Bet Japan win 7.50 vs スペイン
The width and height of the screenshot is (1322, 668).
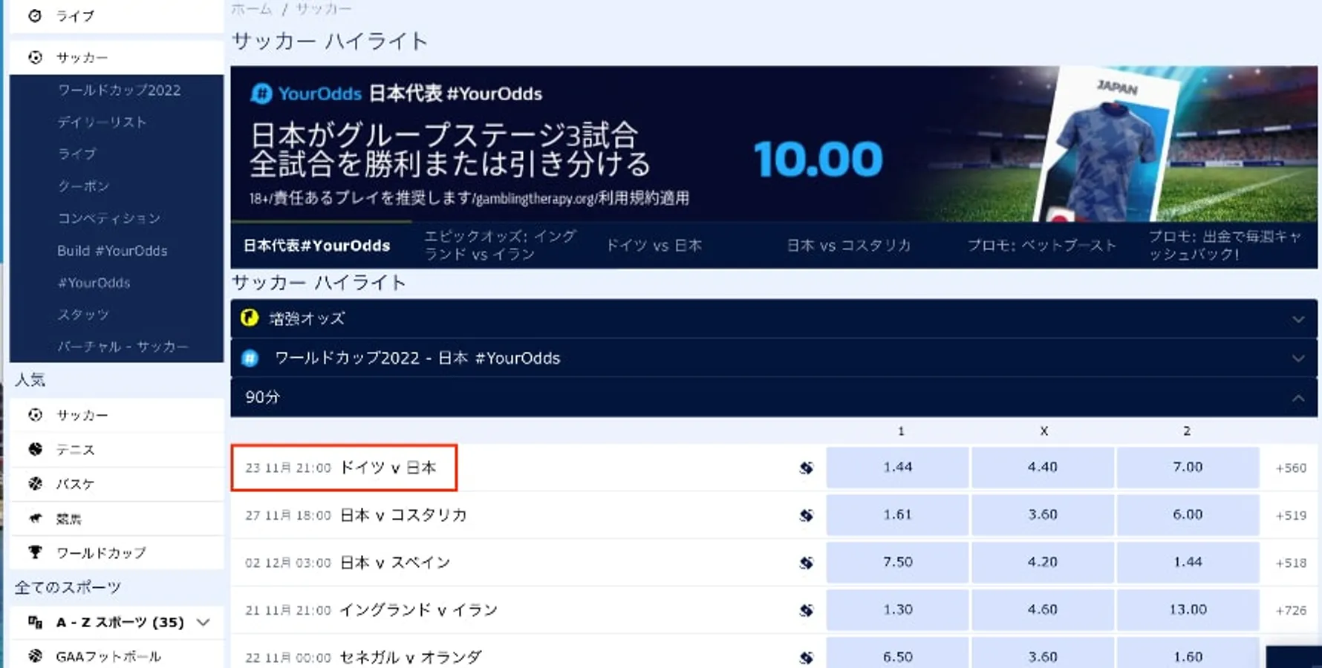tap(897, 563)
